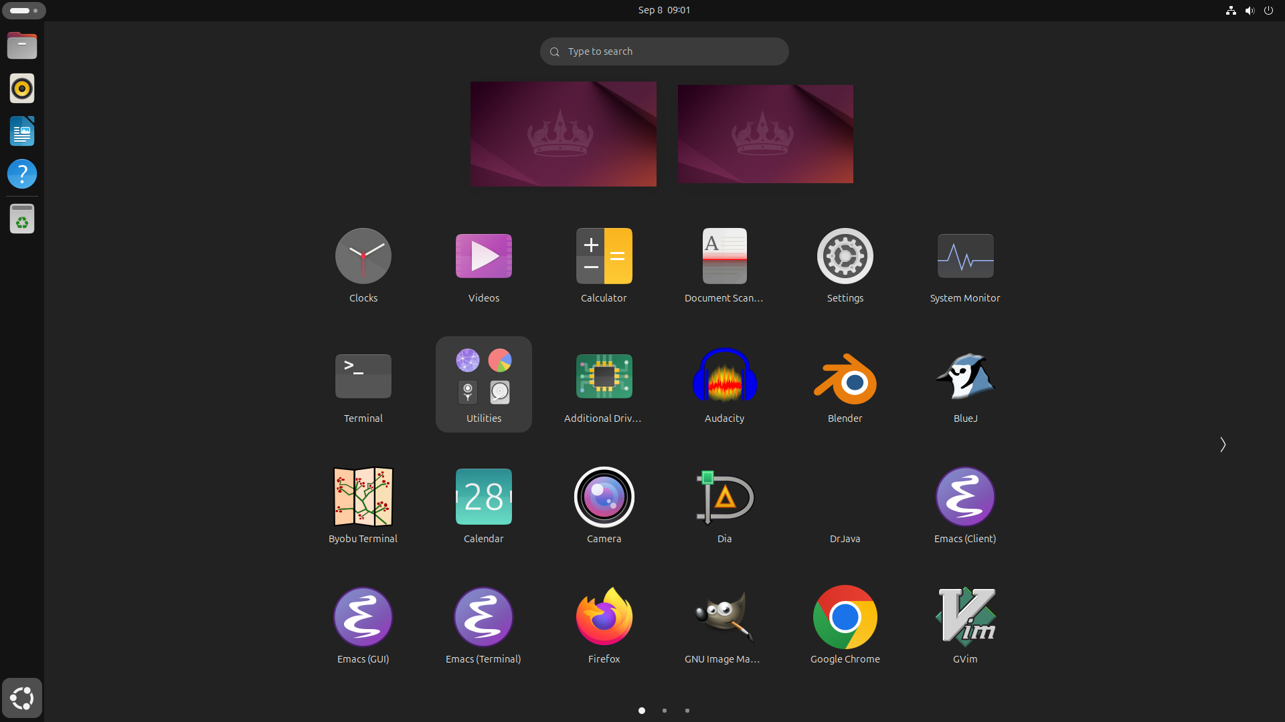The image size is (1285, 722).
Task: Open LibreOffice Writer from the dock
Action: click(22, 131)
